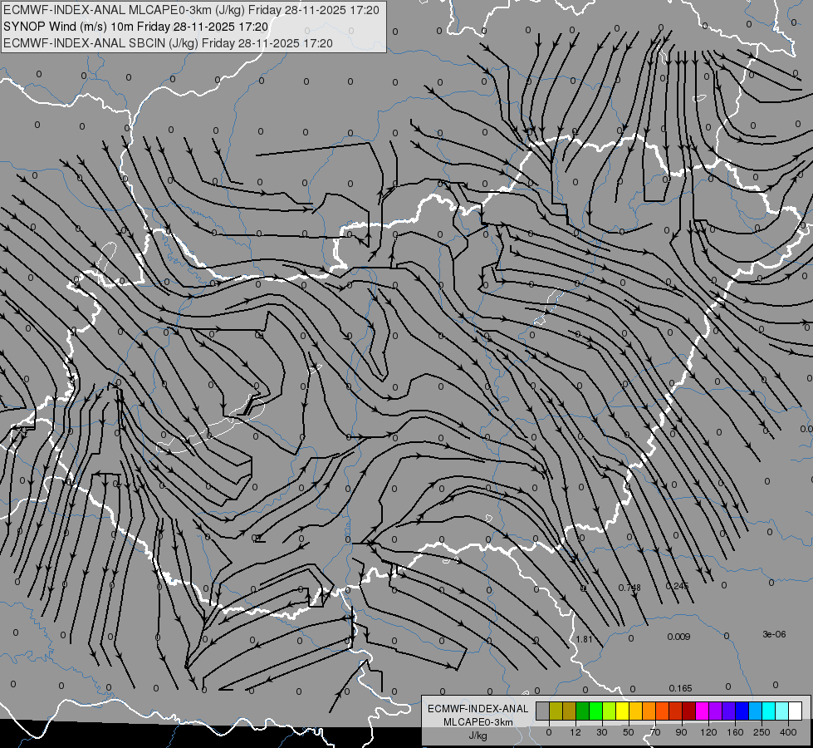This screenshot has height=748, width=813.
Task: Select the pure blue swatch above 160
Action: tap(742, 711)
